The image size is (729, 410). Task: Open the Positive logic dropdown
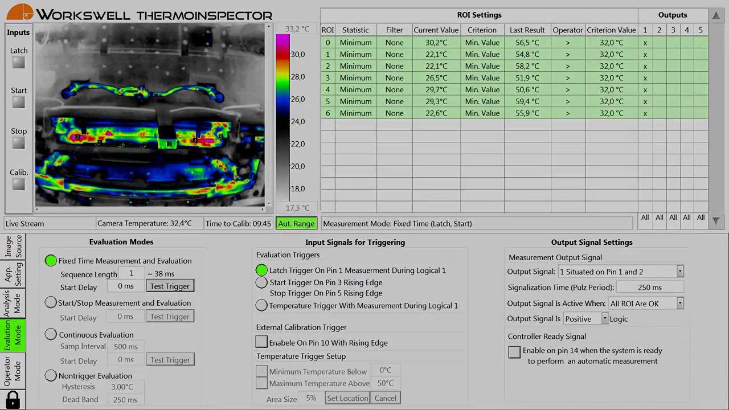coord(605,319)
